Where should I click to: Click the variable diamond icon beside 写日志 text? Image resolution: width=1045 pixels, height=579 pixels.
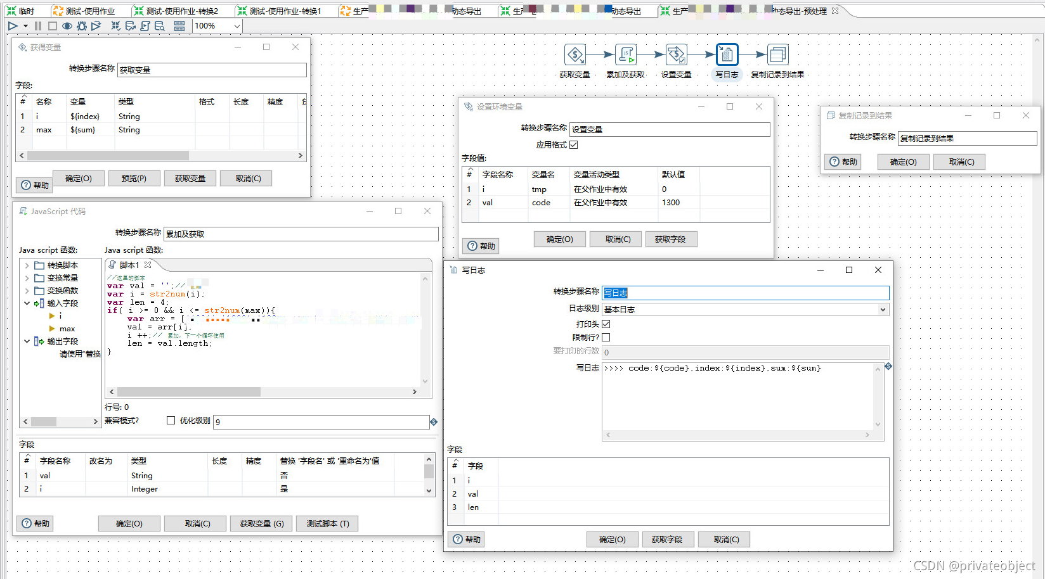point(888,366)
